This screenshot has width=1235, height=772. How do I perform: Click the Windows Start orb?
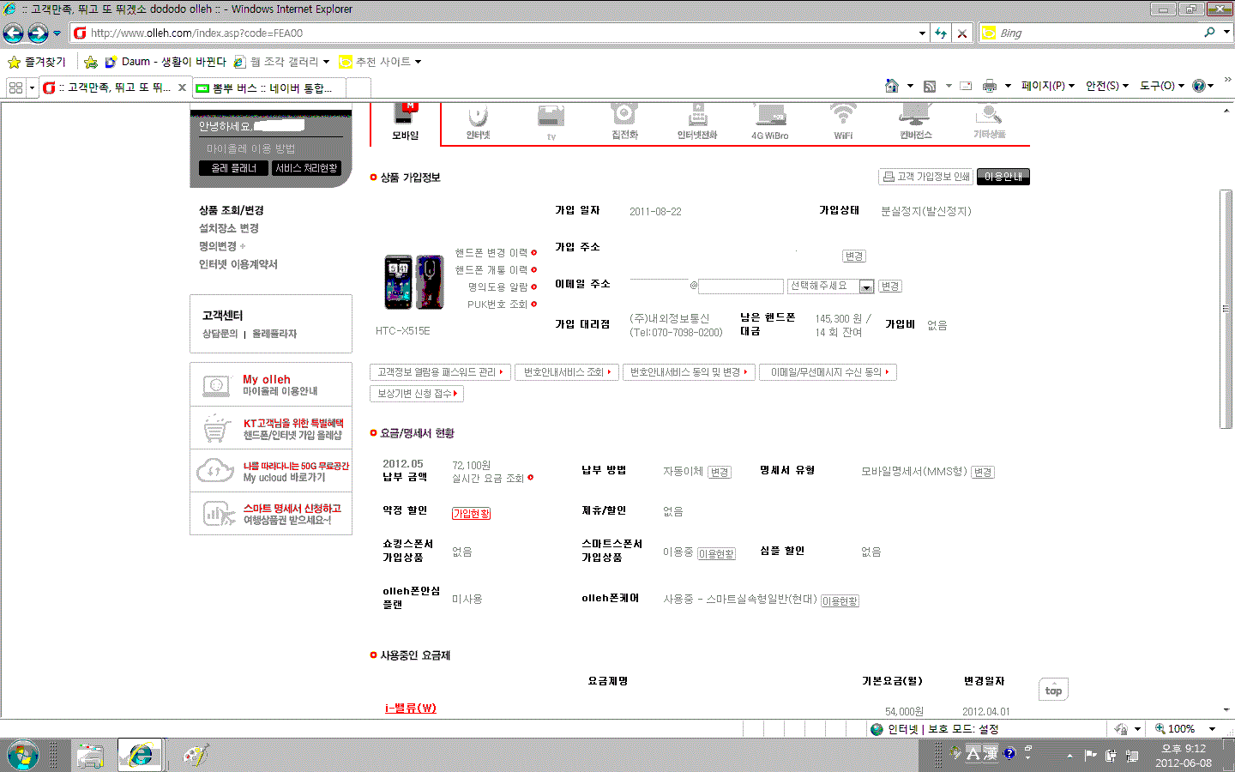pyautogui.click(x=23, y=755)
